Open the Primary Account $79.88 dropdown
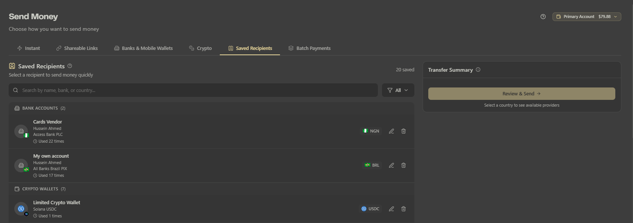The width and height of the screenshot is (633, 223). click(x=587, y=17)
